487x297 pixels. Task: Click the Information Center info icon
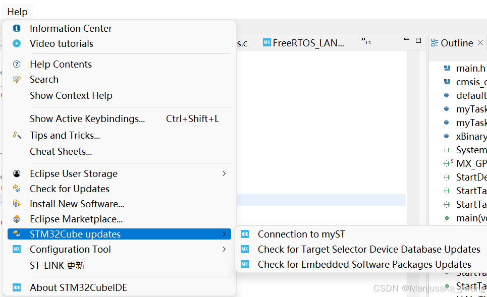[x=17, y=29]
